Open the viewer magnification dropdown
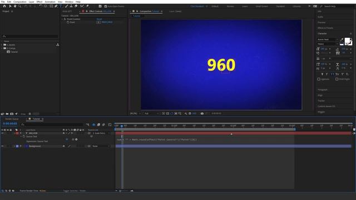The height and width of the screenshot is (200, 356). 136,113
